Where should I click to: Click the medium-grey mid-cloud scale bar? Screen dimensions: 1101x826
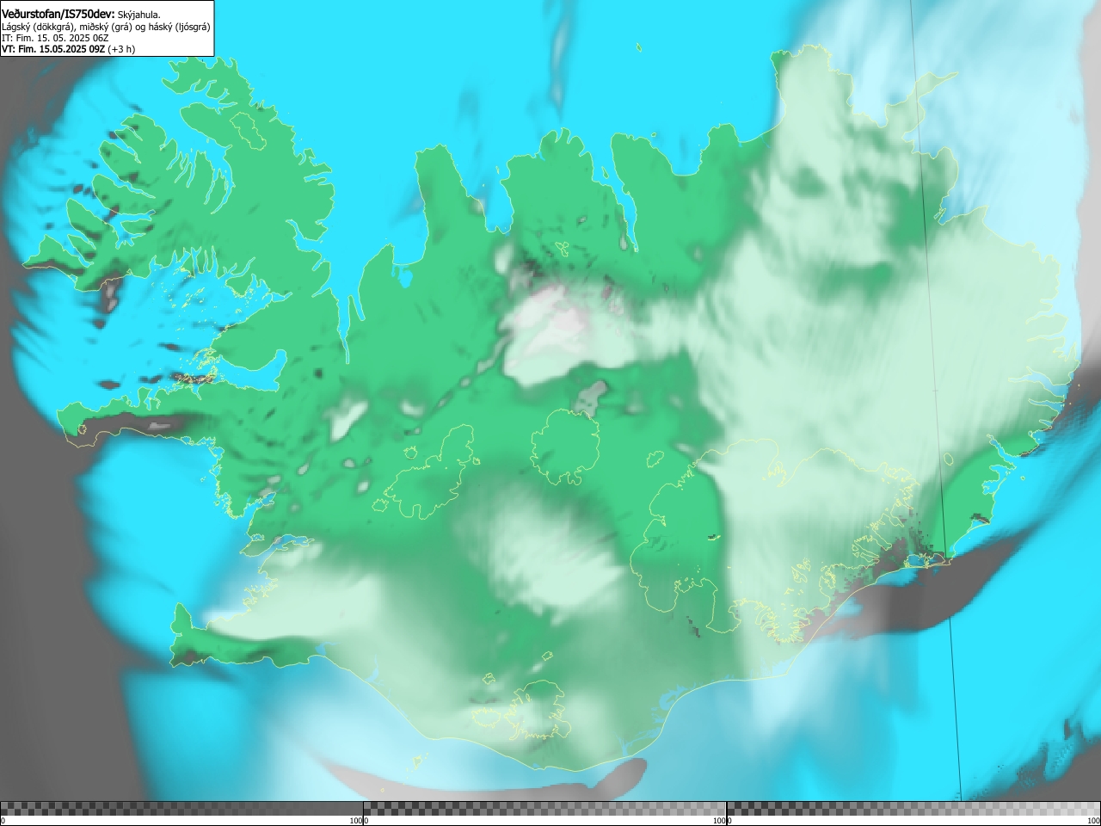[x=544, y=809]
